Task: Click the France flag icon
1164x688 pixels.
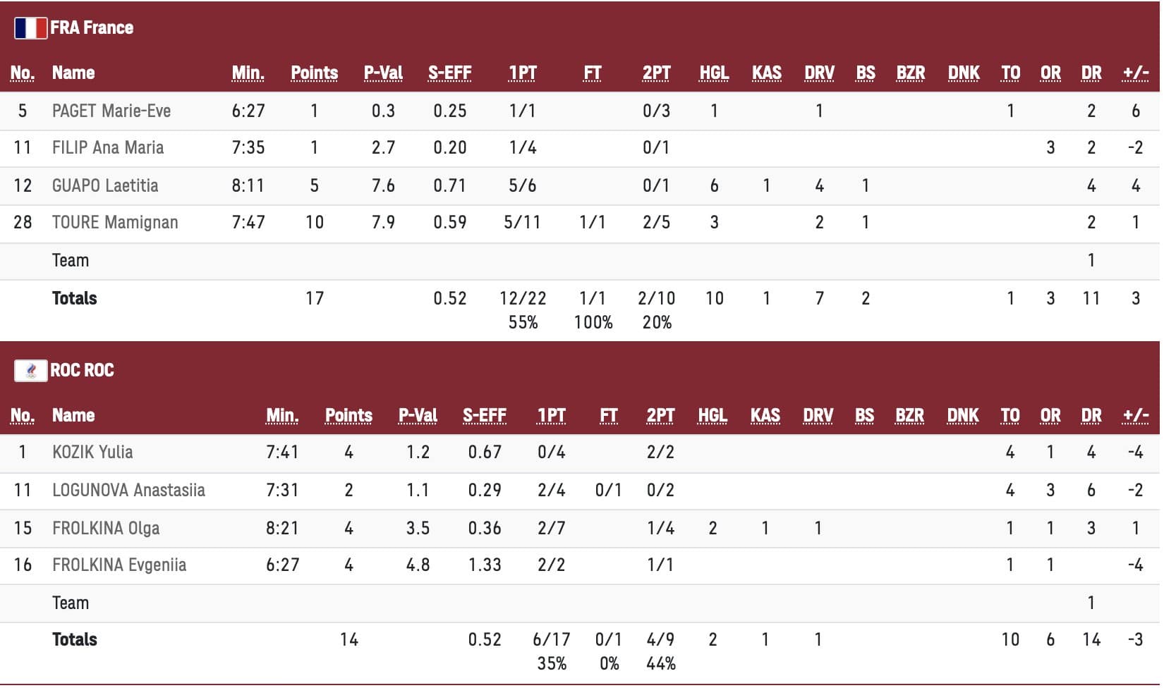Action: pyautogui.click(x=30, y=28)
